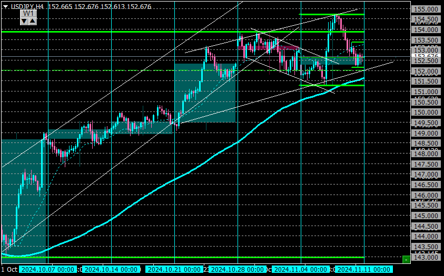This screenshot has width=444, height=276.
Task: Click the W1 timeframe button
Action: coord(28,14)
